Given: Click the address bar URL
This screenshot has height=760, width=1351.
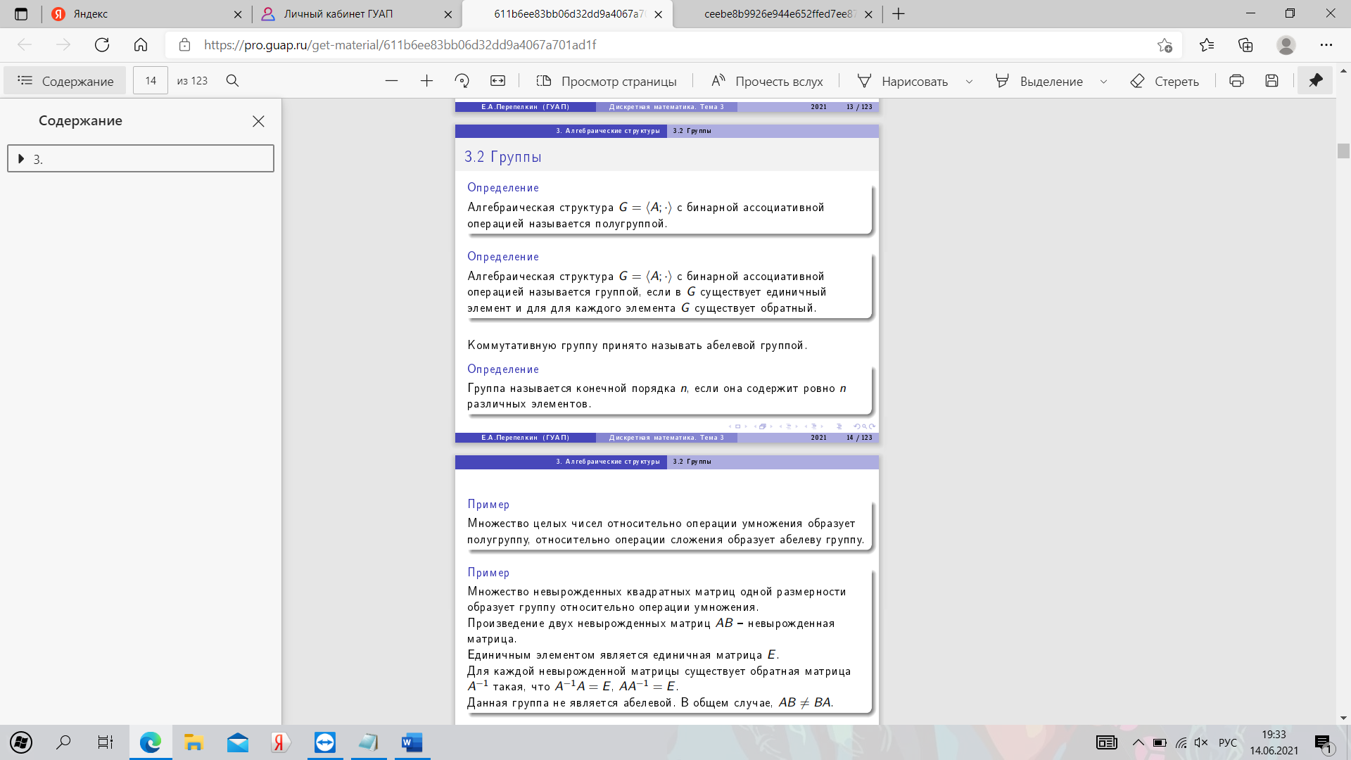Looking at the screenshot, I should click(400, 45).
